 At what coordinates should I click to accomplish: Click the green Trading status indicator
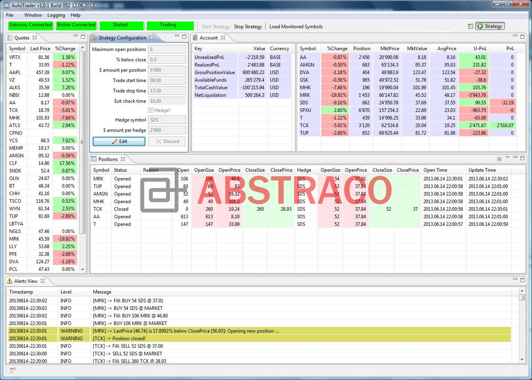[x=170, y=25]
